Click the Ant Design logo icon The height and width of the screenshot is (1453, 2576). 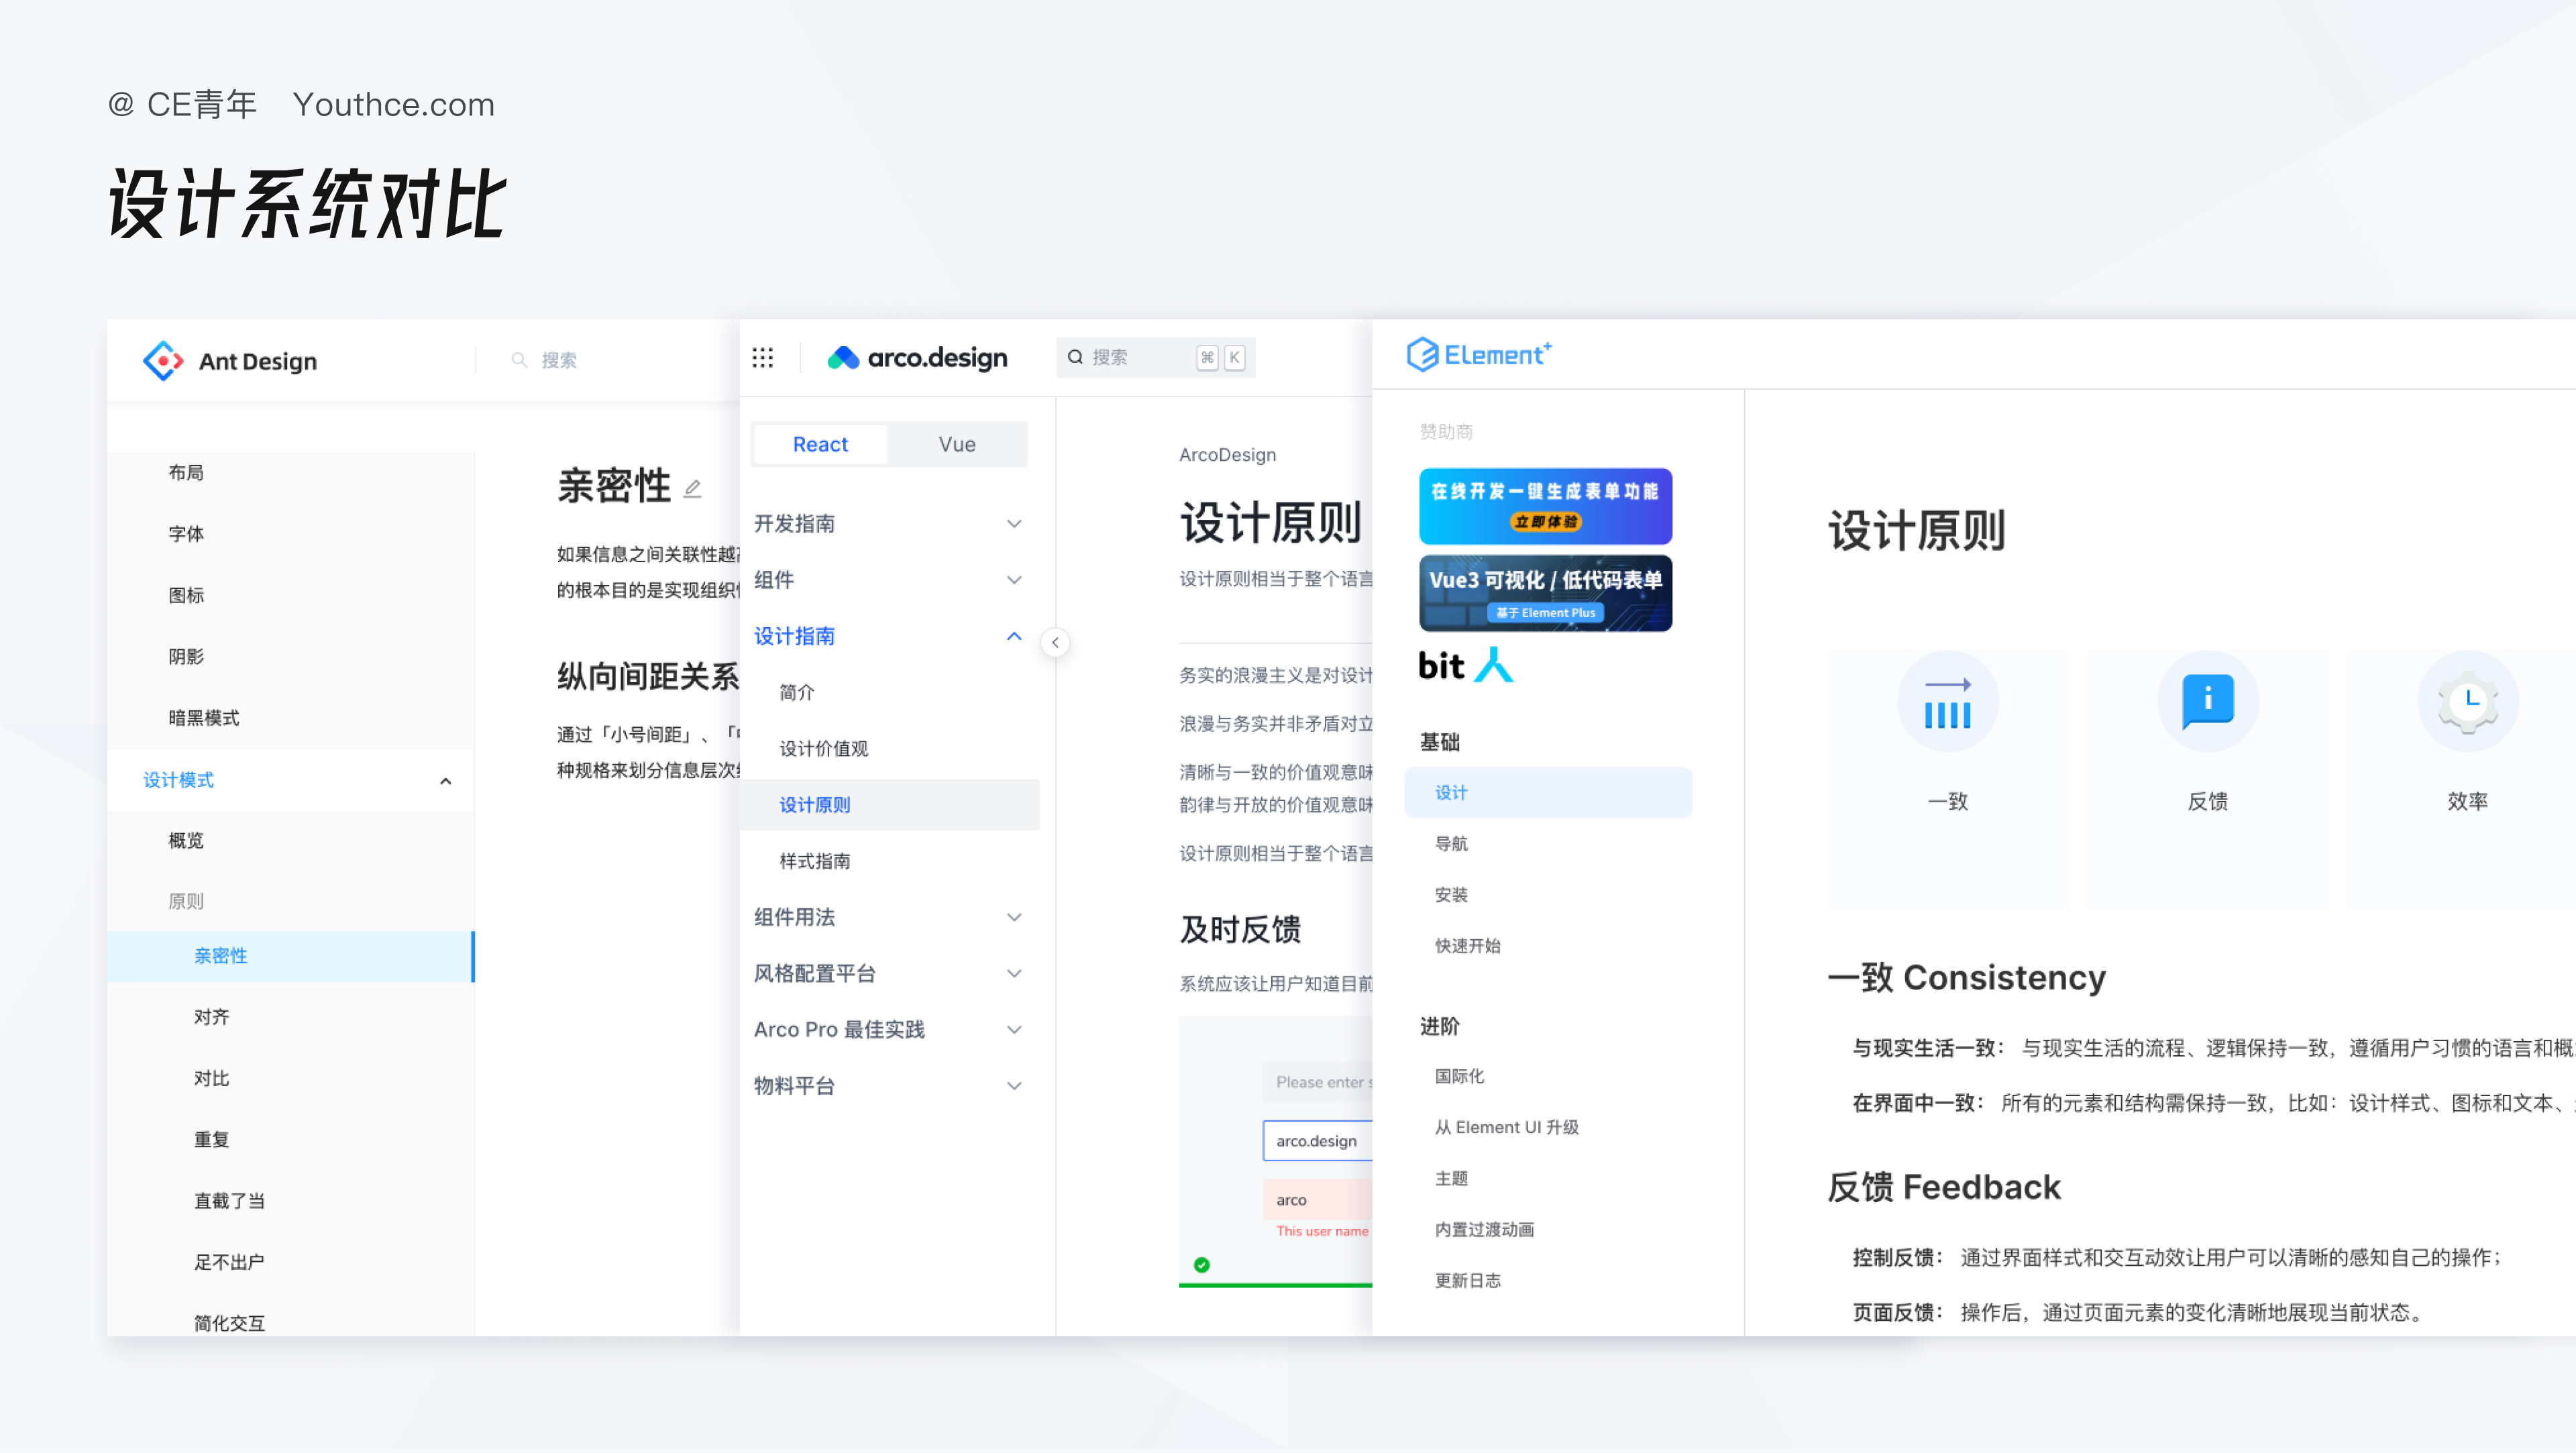[163, 361]
